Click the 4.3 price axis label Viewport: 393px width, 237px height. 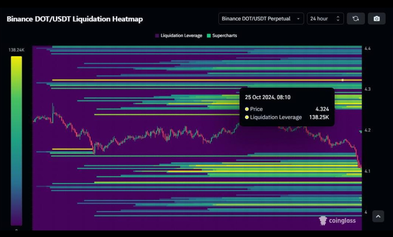pyautogui.click(x=367, y=89)
